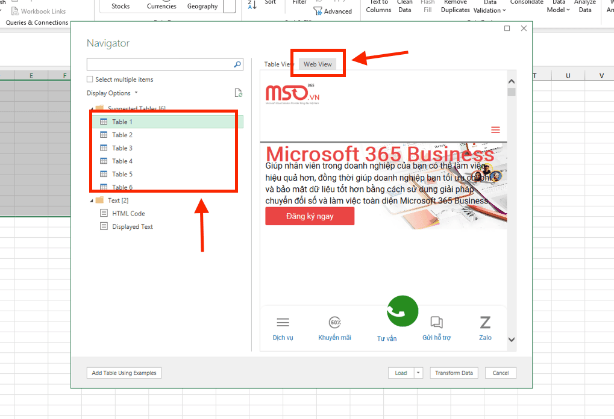
Task: Switch to the Table View tab
Action: [x=279, y=64]
